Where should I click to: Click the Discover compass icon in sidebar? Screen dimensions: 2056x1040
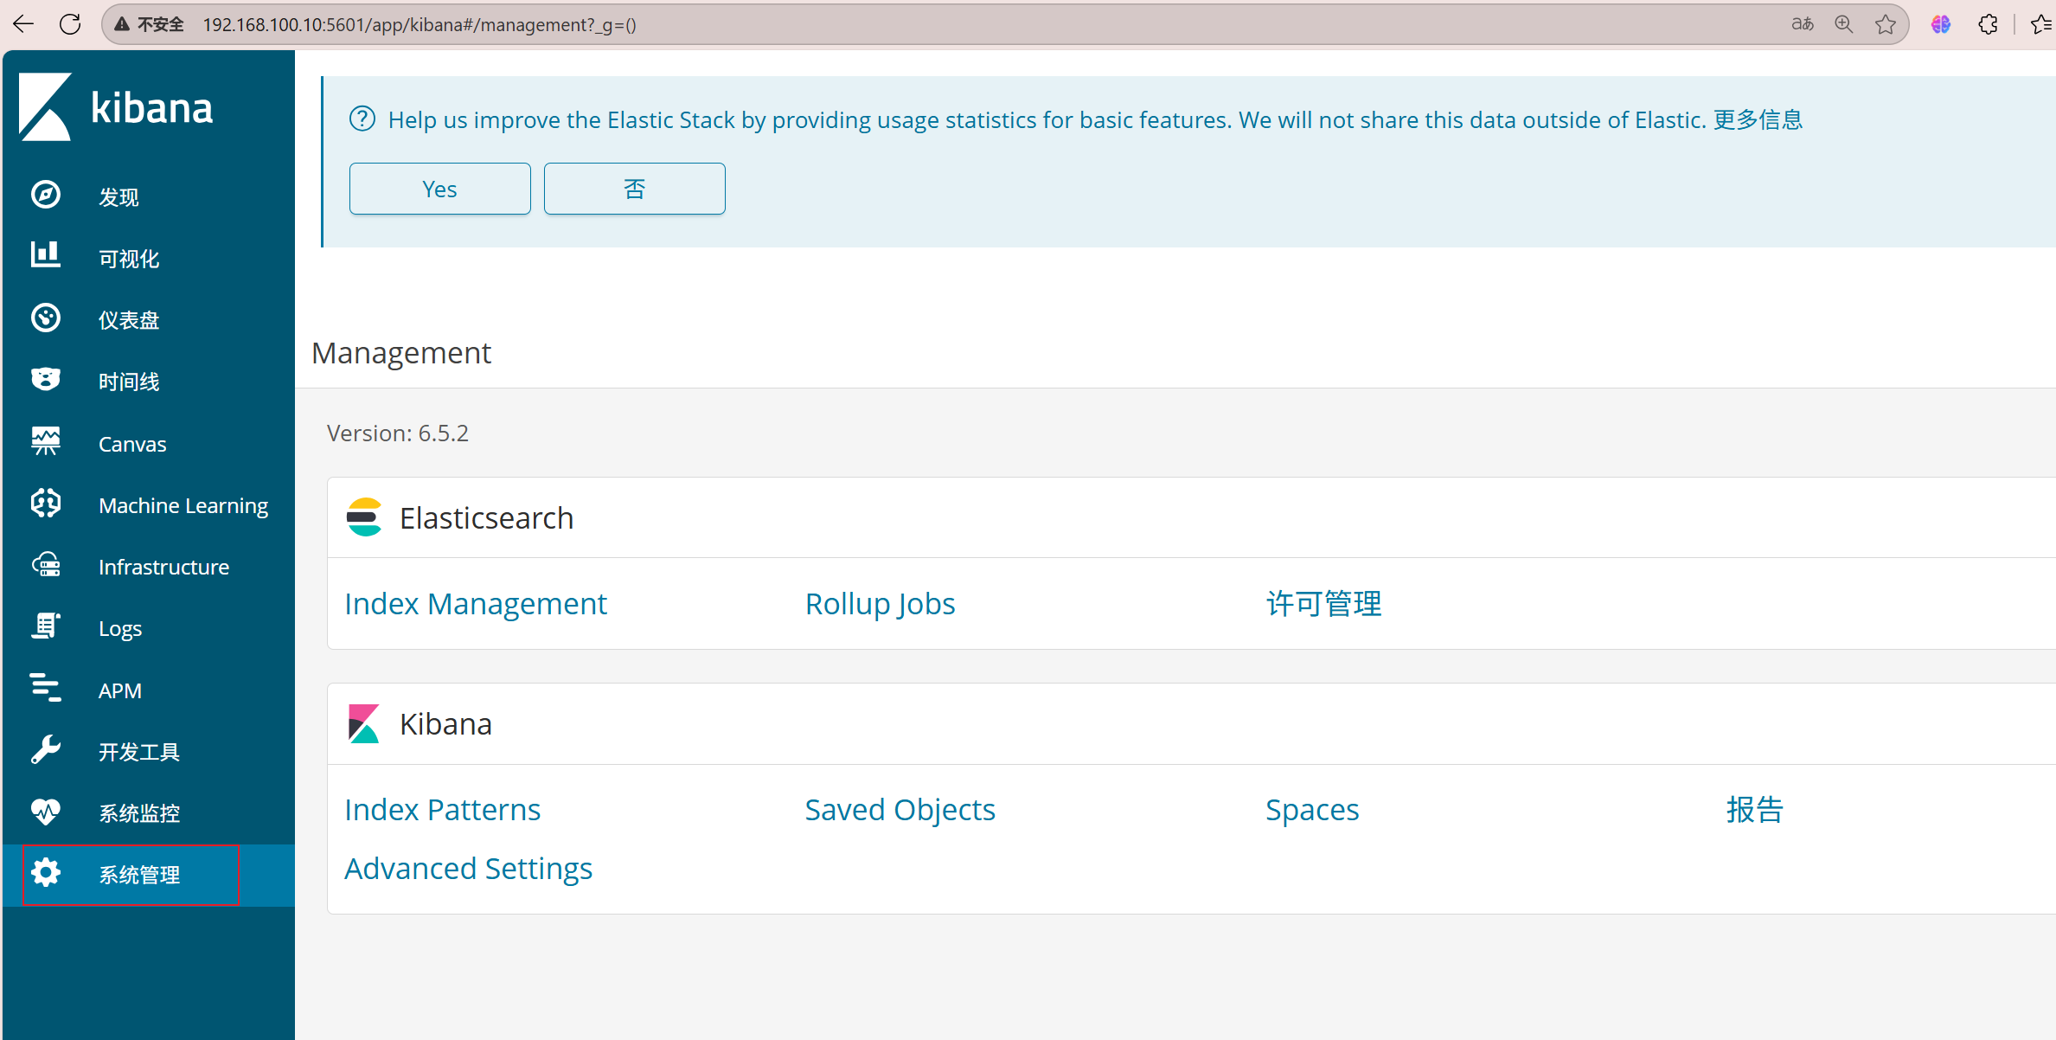click(46, 196)
